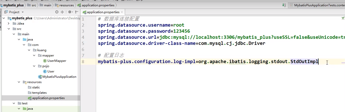The image size is (345, 112).
Task: Collapse the src folder node
Action: click(x=9, y=29)
